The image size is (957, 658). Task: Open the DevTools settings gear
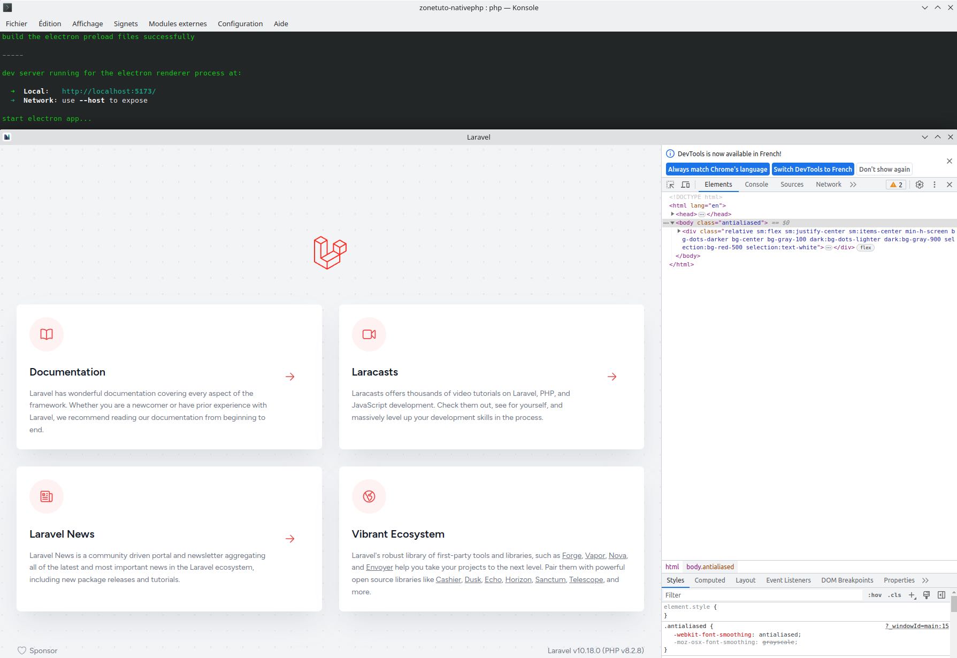click(x=919, y=185)
